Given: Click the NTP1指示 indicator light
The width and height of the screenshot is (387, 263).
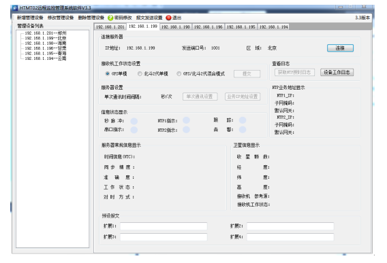Looking at the screenshot, I should tap(186, 120).
